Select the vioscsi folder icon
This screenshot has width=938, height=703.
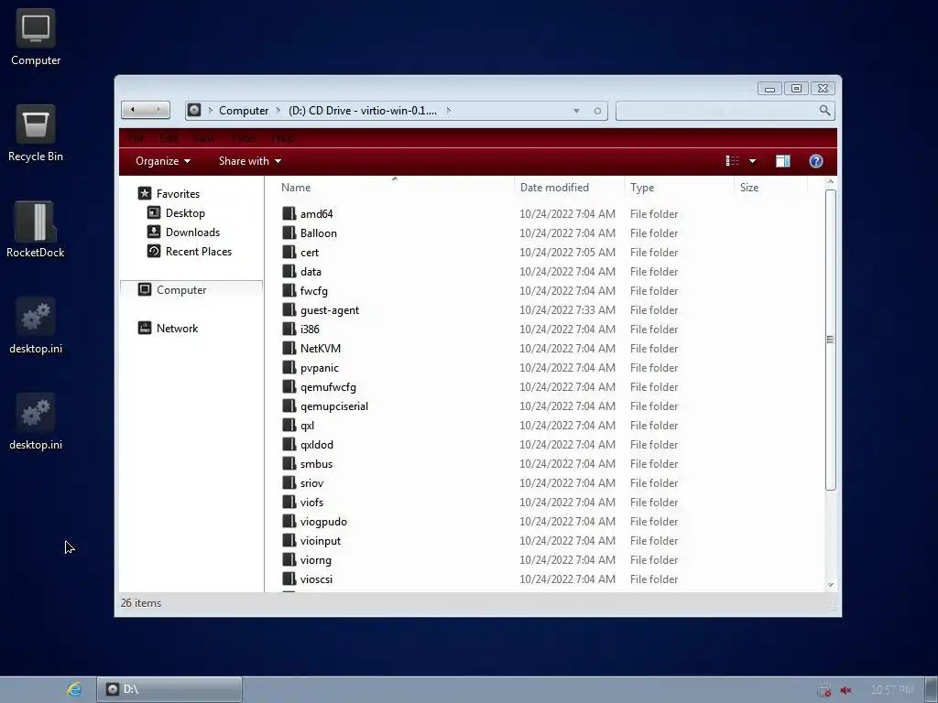point(289,579)
